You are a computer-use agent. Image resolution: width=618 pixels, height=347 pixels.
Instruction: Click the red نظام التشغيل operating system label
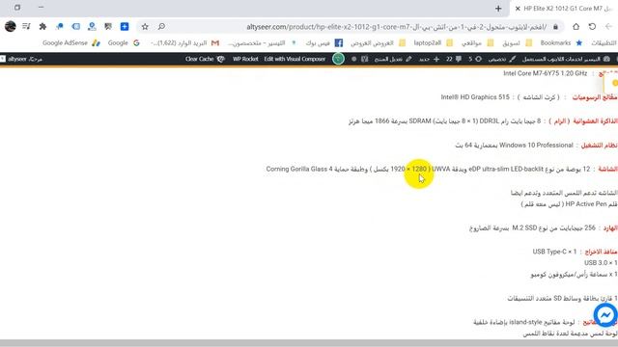tap(599, 146)
